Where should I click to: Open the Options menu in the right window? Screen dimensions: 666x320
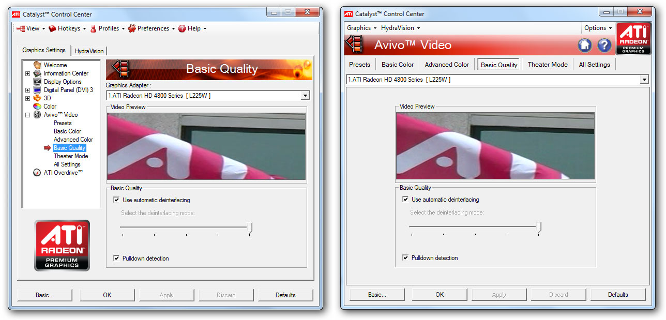pos(598,28)
